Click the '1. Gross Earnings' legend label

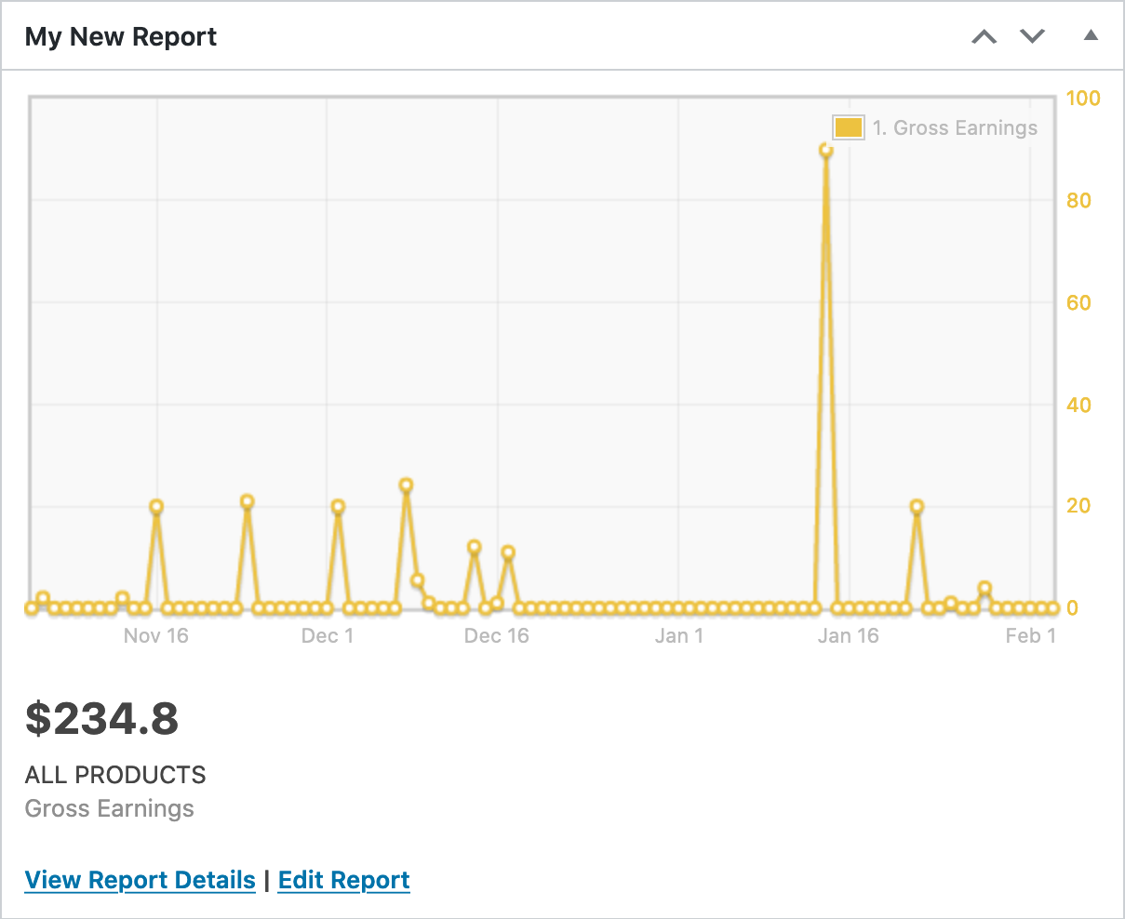click(955, 128)
